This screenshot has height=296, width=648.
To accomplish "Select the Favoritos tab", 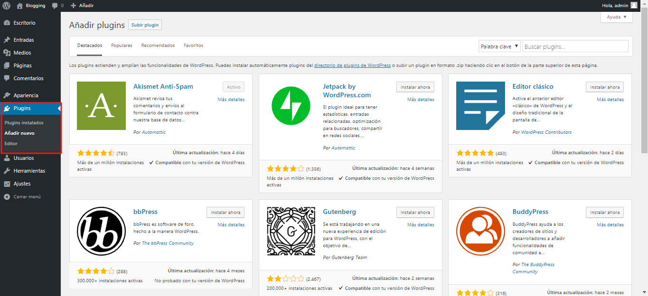I will tap(193, 46).
